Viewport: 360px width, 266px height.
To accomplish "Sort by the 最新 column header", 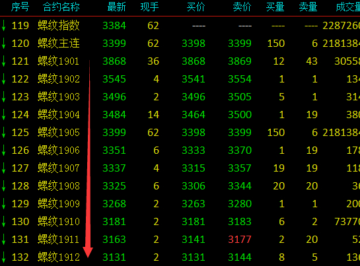I will pos(116,7).
